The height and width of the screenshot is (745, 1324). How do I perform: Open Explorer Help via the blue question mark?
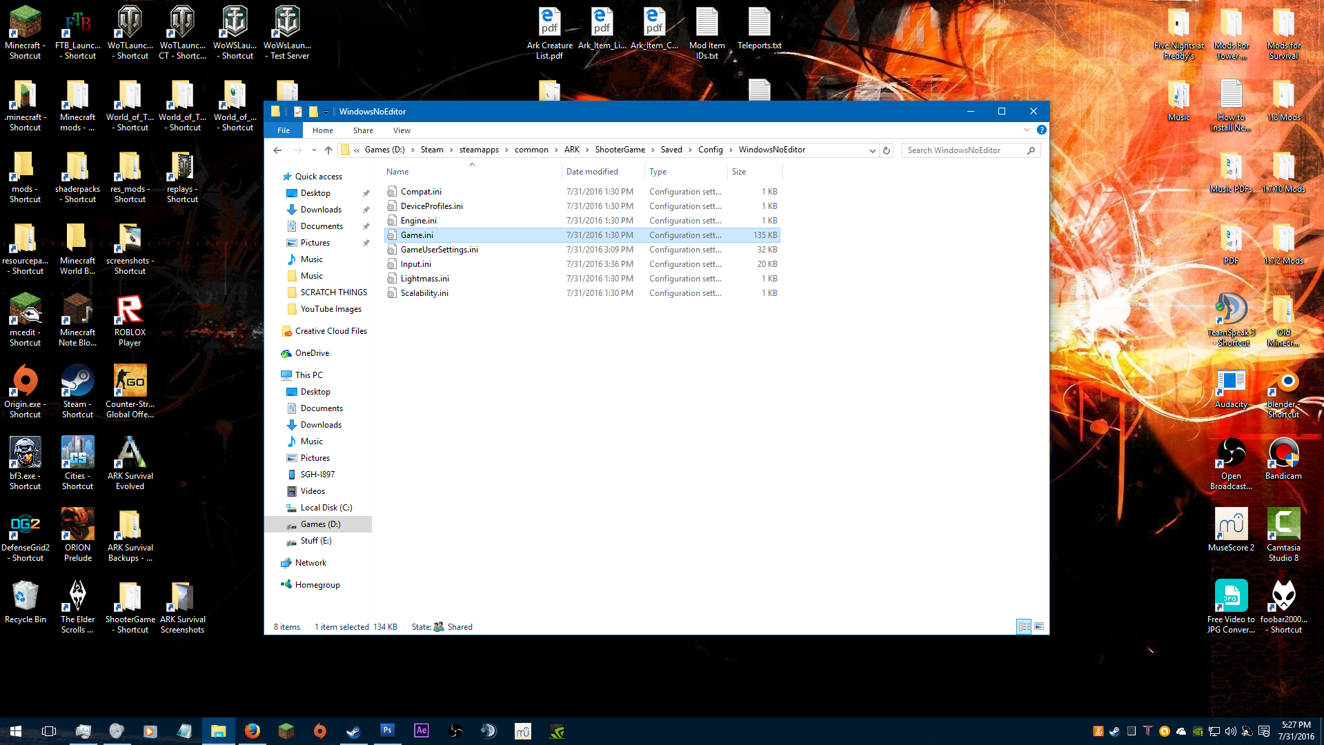(1041, 130)
